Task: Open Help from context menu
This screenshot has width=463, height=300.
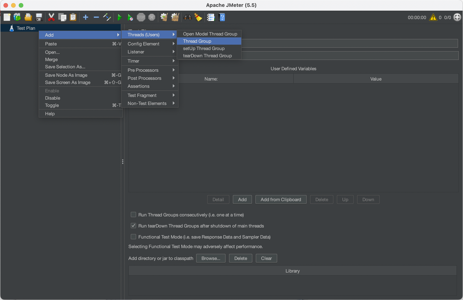Action: click(x=81, y=113)
